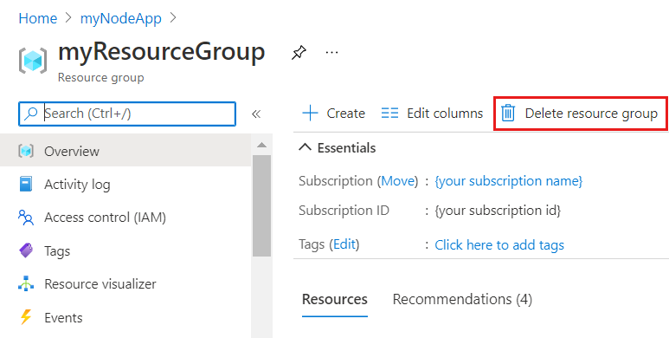Click Edit columns label
Image resolution: width=669 pixels, height=338 pixels.
(x=445, y=114)
